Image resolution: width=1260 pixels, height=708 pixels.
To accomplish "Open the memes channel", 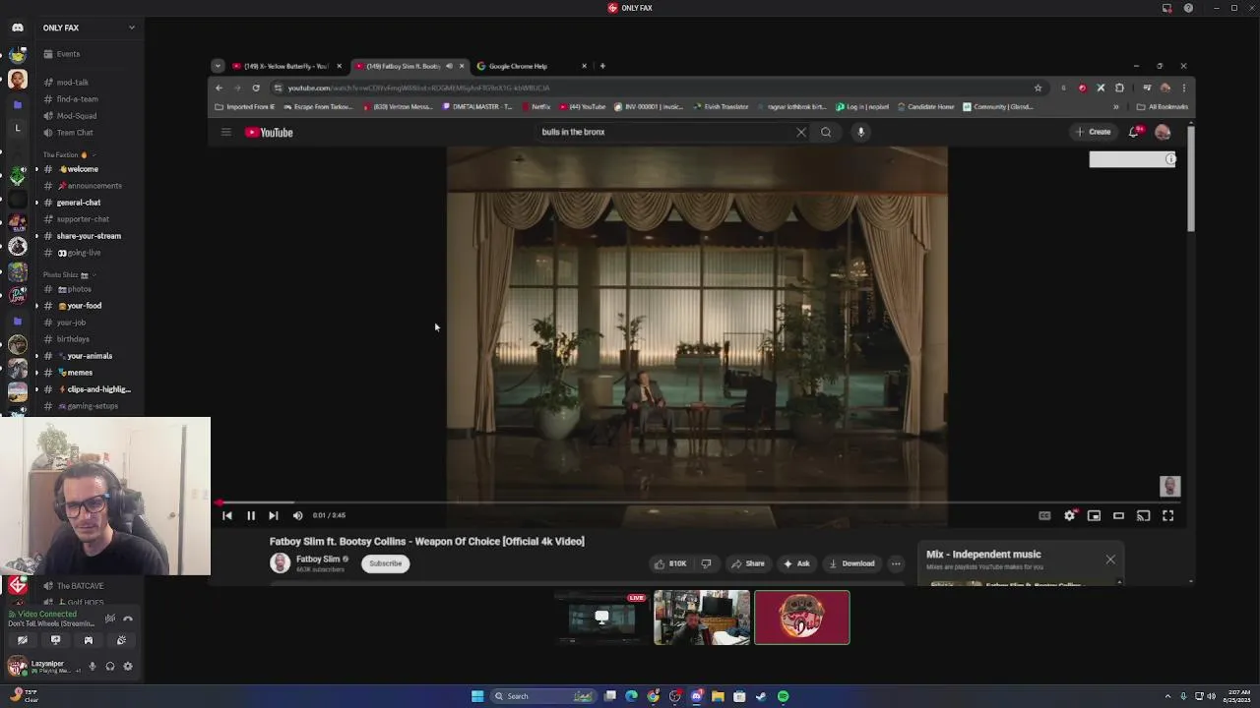I will [x=79, y=373].
